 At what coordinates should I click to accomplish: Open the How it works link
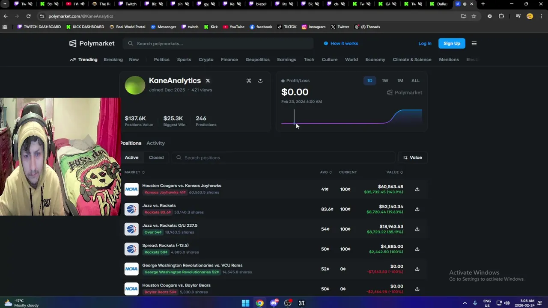click(x=341, y=43)
